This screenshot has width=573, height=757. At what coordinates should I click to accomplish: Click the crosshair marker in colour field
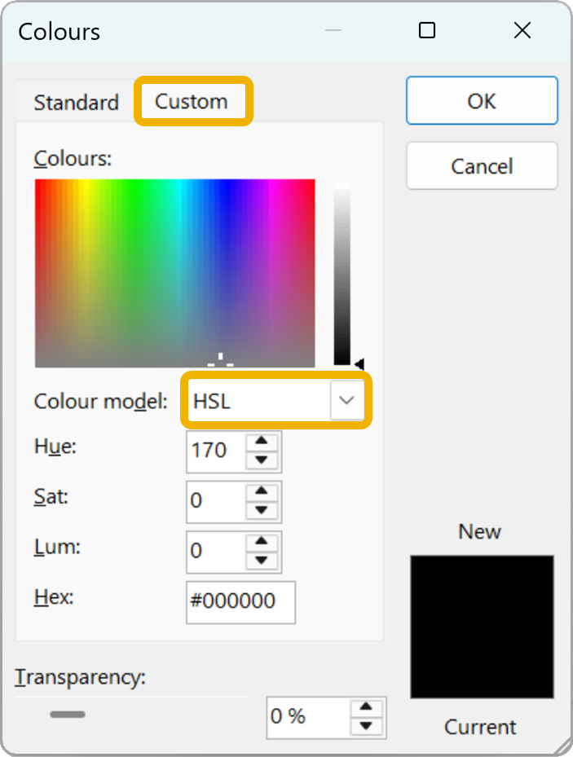221,361
